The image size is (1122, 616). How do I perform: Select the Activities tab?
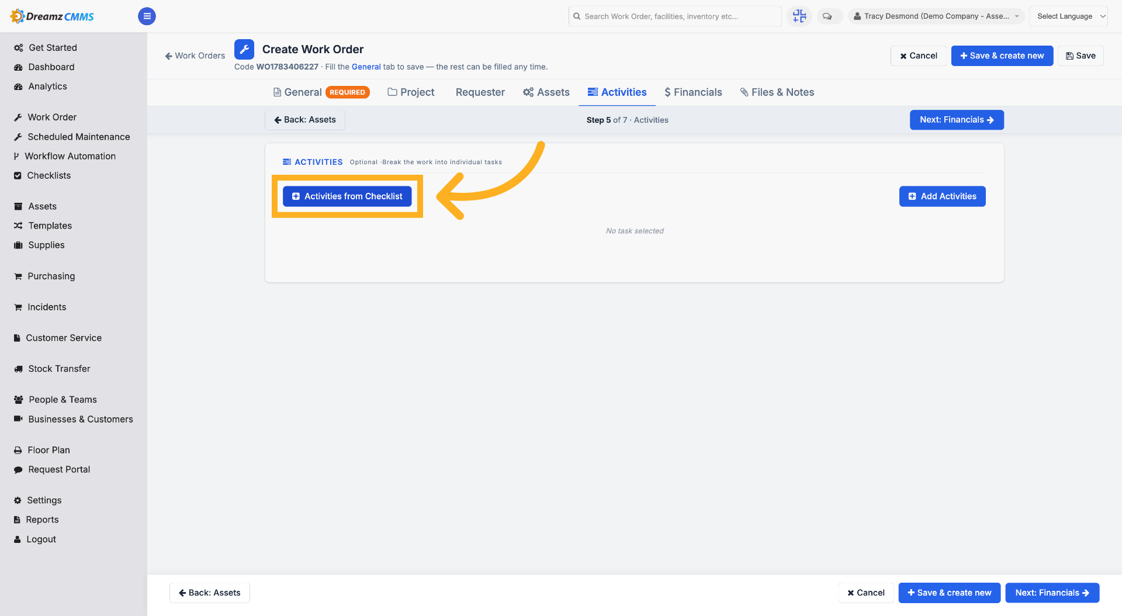[x=617, y=92]
